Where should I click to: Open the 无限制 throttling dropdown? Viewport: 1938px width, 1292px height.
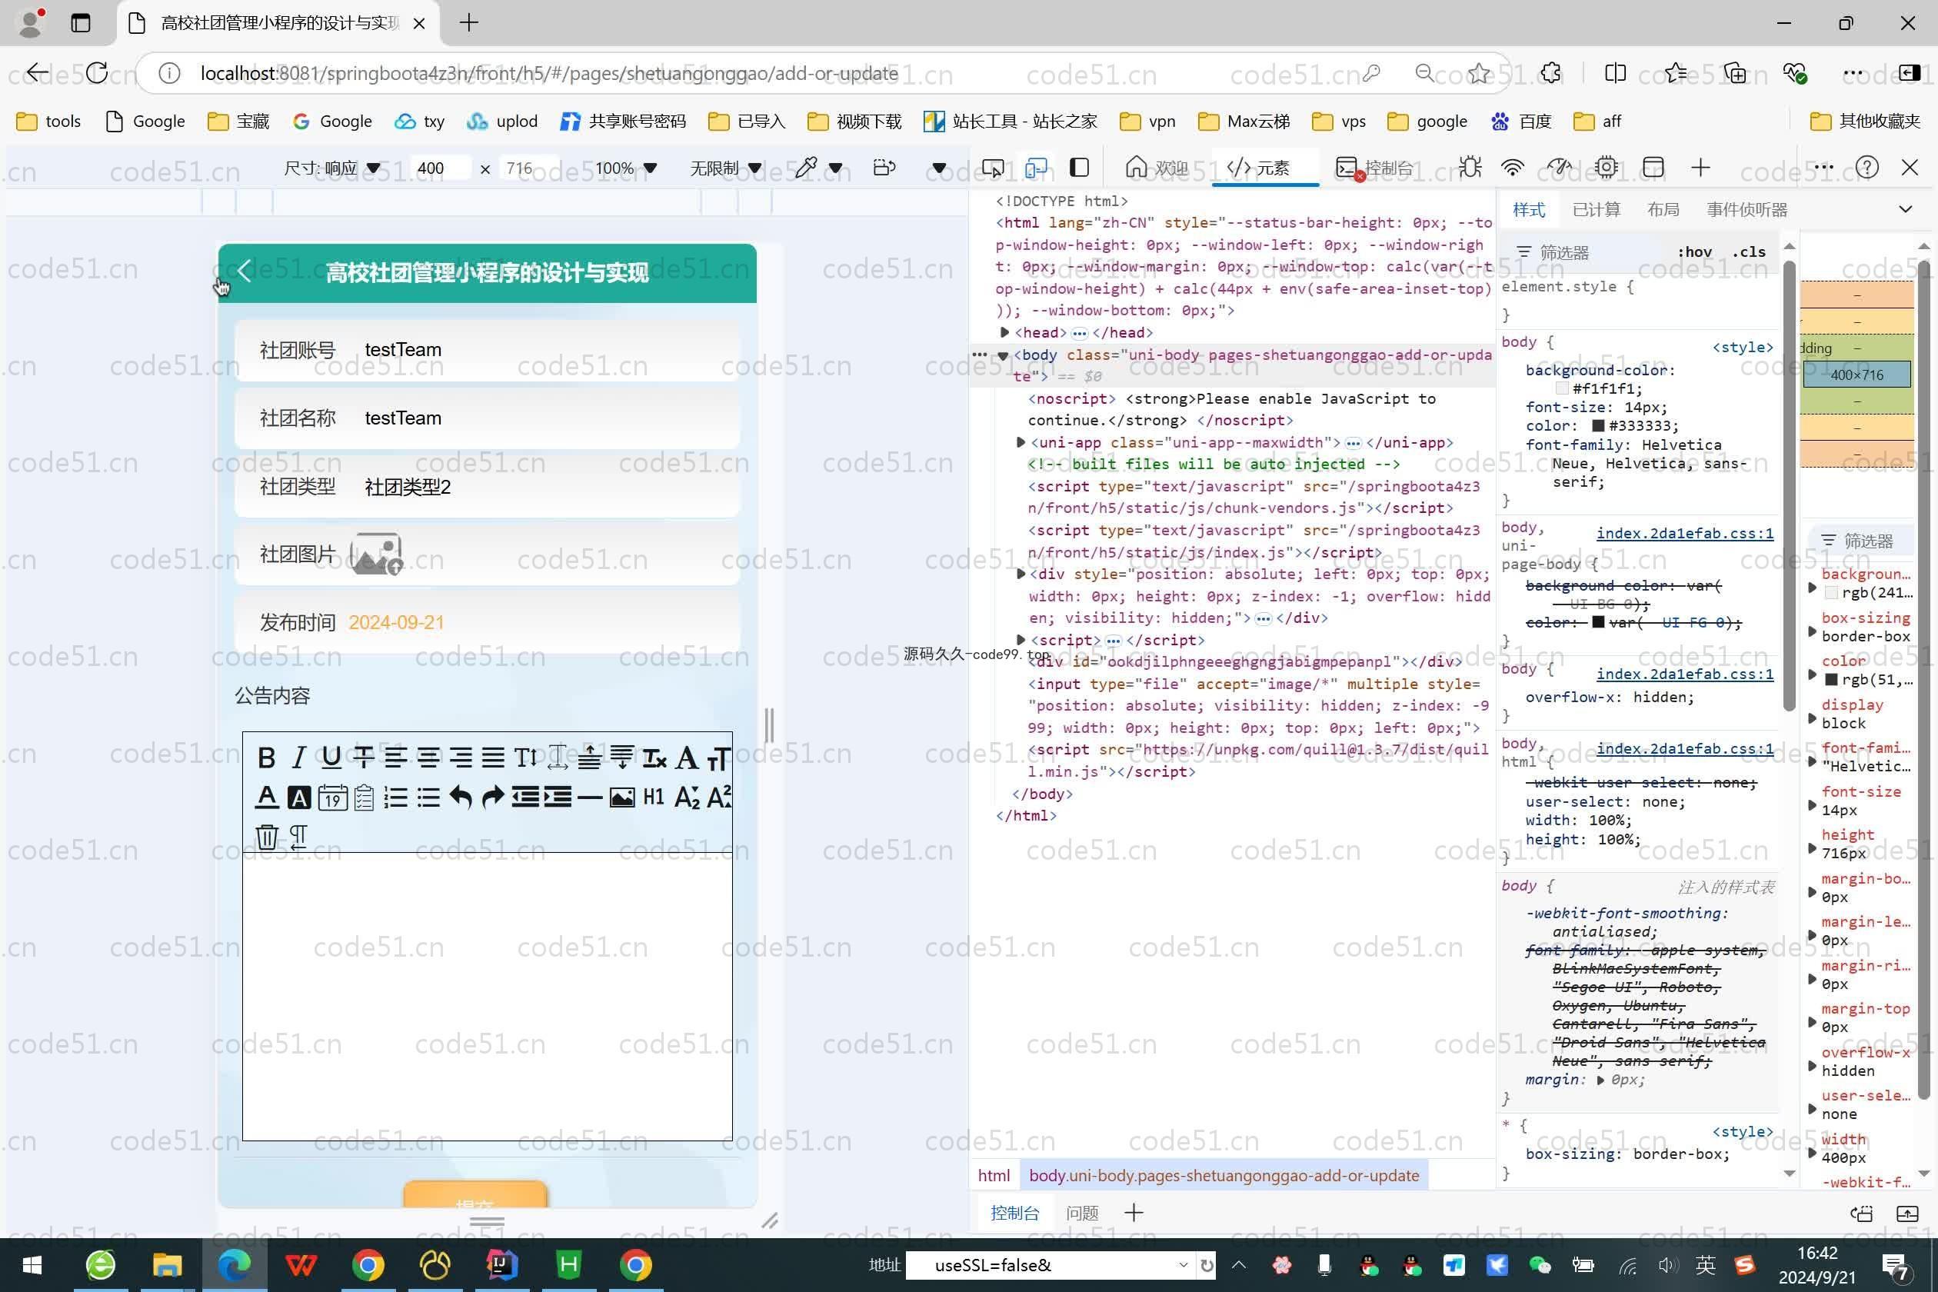[725, 168]
